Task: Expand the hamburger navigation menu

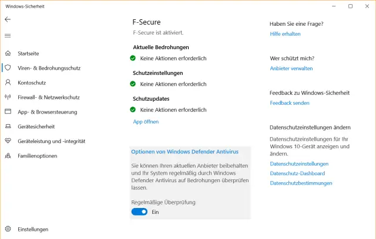Action: [8, 36]
